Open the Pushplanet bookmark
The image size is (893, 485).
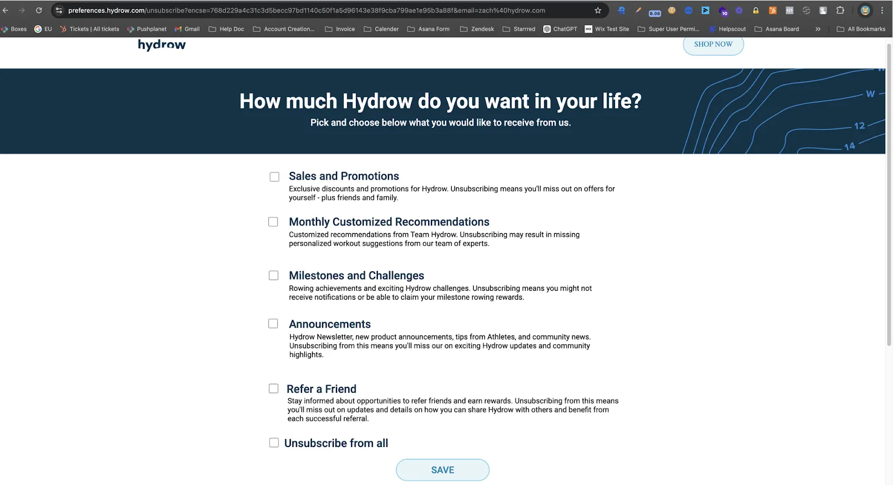[147, 29]
